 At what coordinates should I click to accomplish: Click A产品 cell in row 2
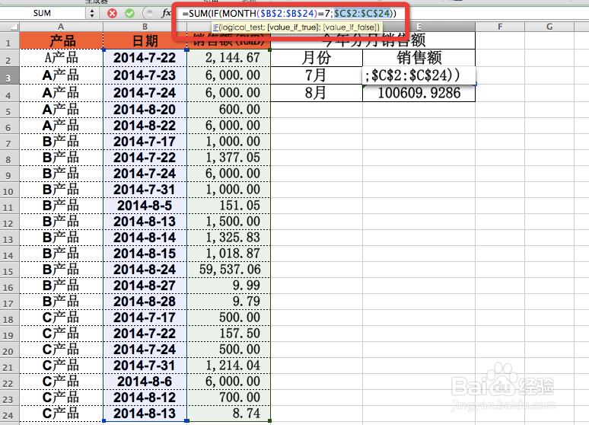coord(61,58)
